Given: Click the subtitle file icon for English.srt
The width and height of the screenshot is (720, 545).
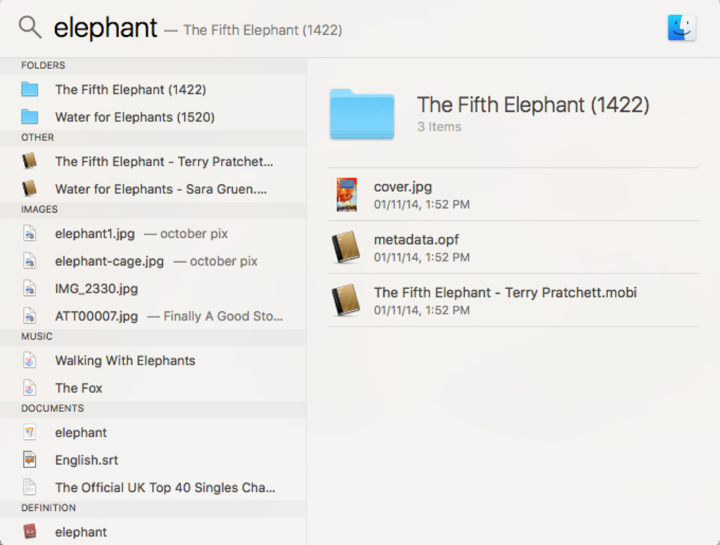Looking at the screenshot, I should tap(30, 460).
